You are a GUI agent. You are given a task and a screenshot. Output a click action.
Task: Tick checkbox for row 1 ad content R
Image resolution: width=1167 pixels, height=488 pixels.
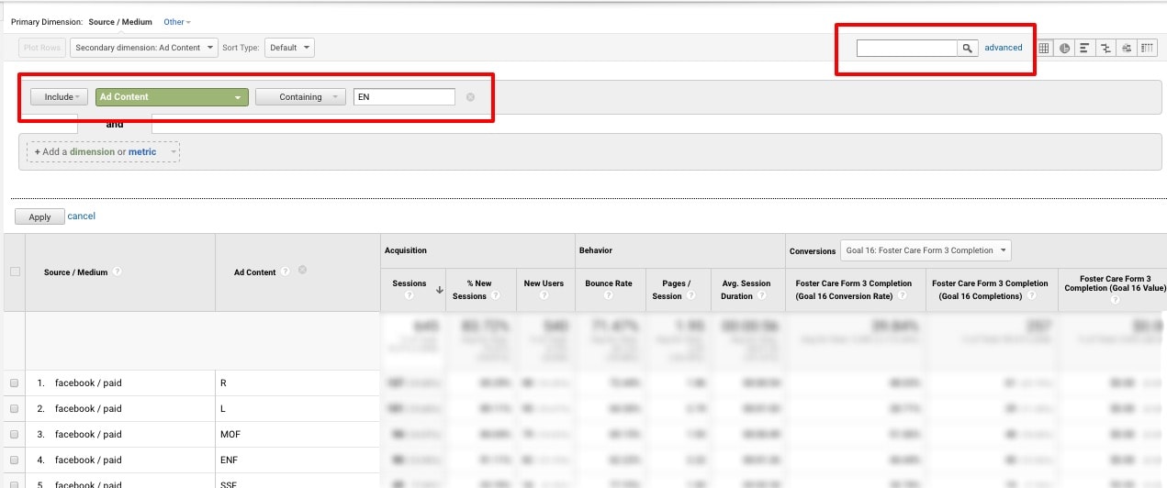click(14, 383)
